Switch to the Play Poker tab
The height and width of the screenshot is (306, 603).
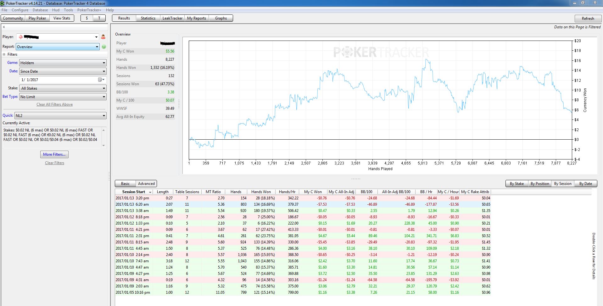point(37,18)
